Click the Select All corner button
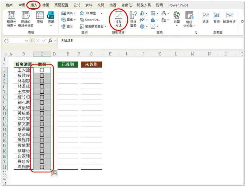 pyautogui.click(x=5, y=54)
